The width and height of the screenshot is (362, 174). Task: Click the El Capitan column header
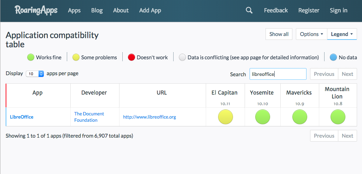coord(225,95)
